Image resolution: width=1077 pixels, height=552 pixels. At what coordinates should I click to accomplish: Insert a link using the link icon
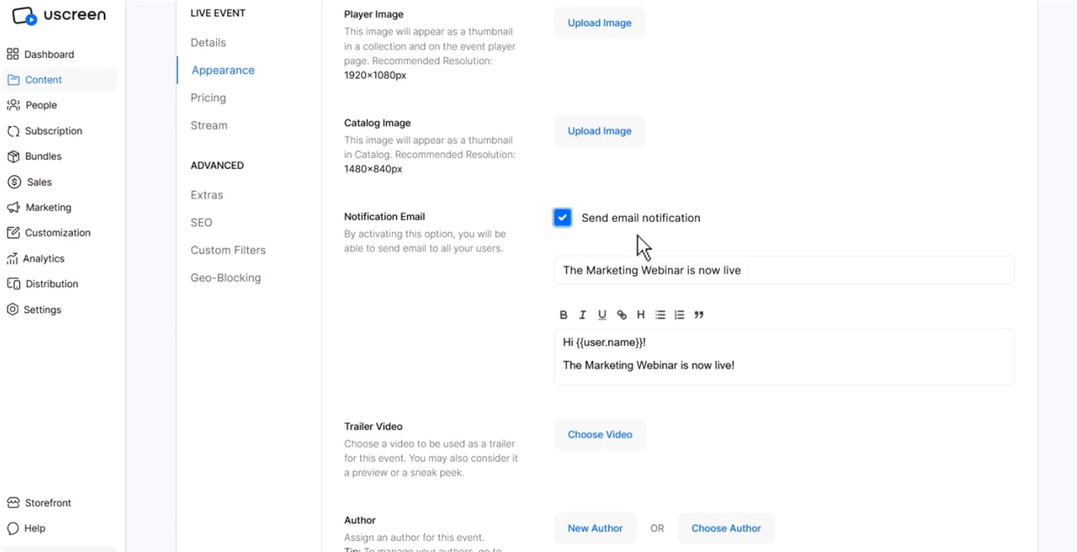click(622, 315)
